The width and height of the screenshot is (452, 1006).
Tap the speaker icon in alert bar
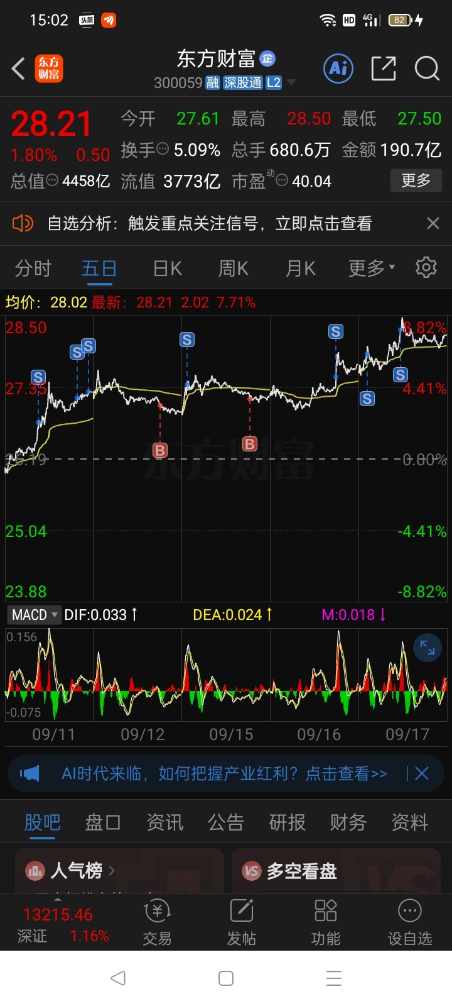23,223
